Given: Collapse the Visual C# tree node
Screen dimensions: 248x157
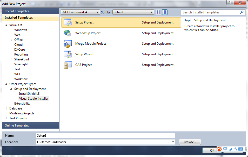Looking at the screenshot, I should click(6, 25).
